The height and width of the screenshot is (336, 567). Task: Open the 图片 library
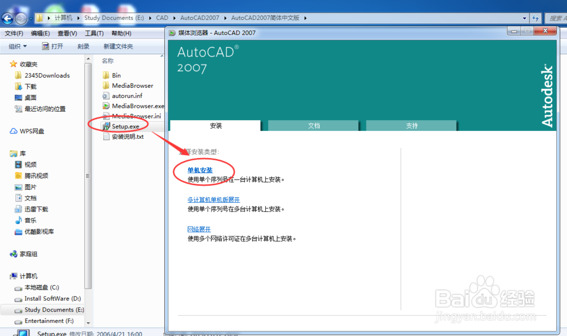pos(31,187)
